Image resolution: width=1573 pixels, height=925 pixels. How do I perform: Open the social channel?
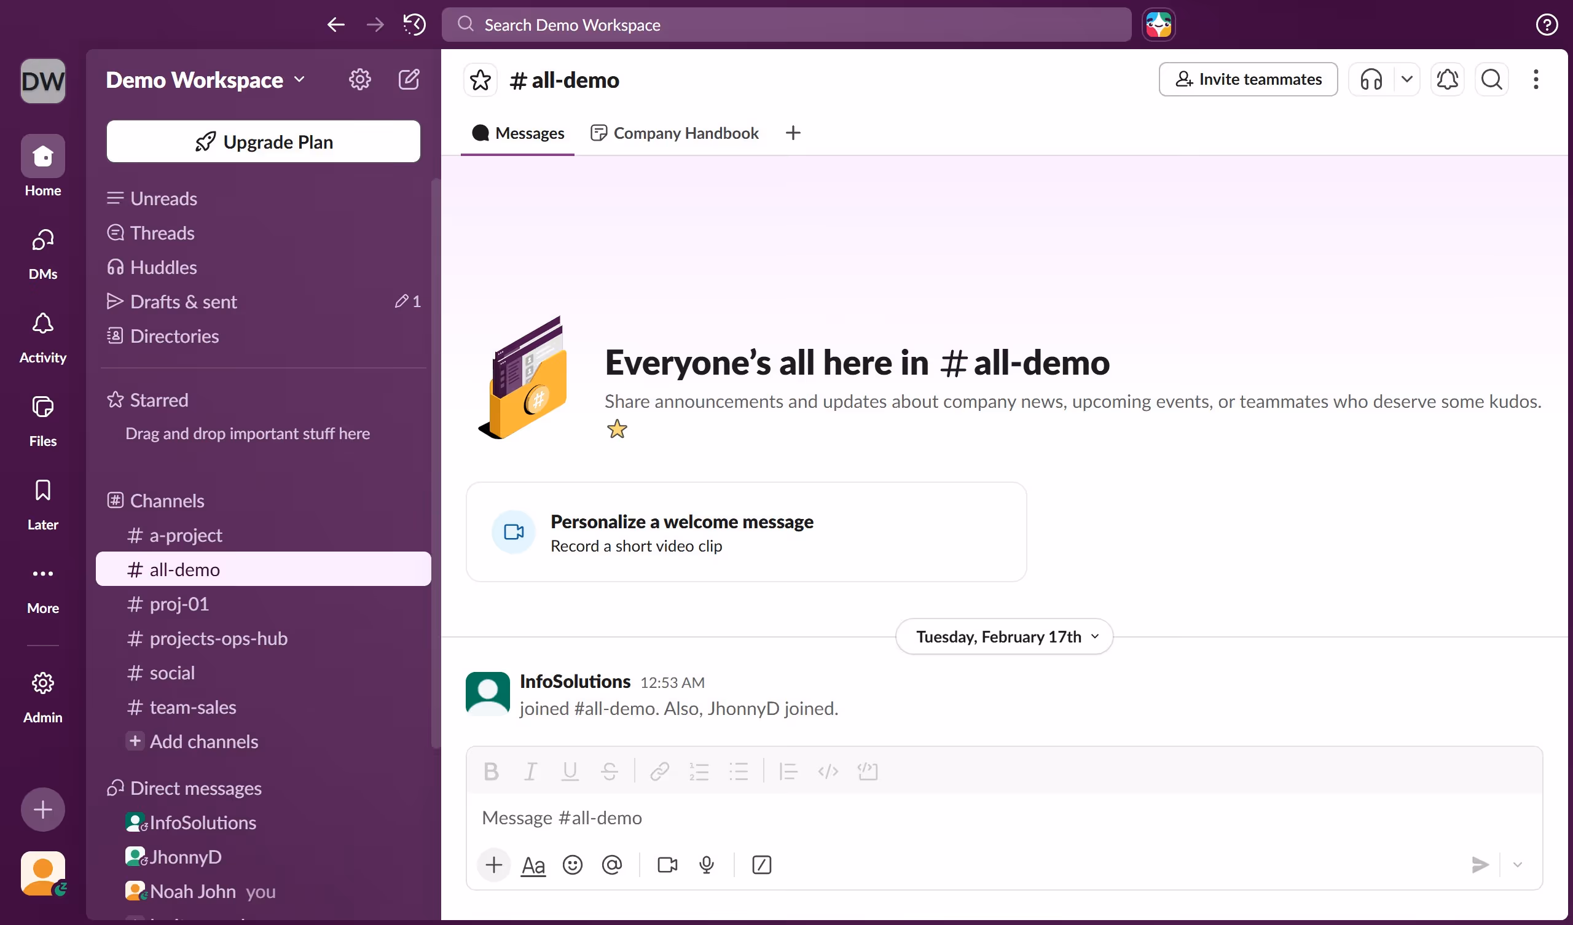pyautogui.click(x=263, y=672)
